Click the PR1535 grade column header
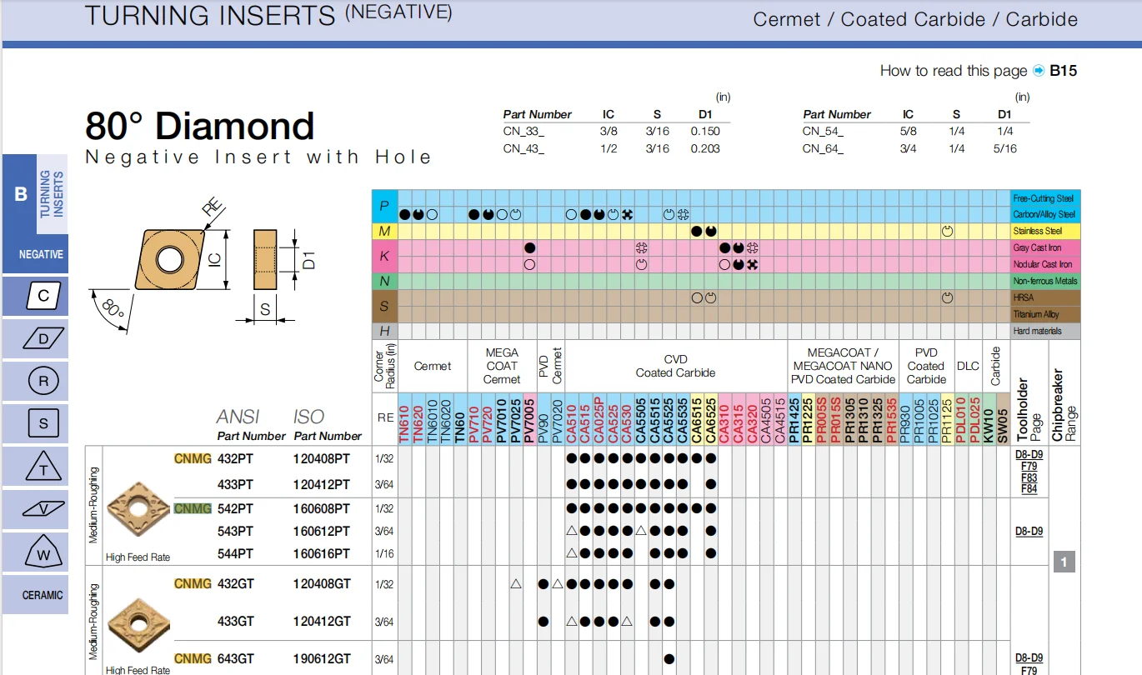The image size is (1142, 675). coord(892,418)
